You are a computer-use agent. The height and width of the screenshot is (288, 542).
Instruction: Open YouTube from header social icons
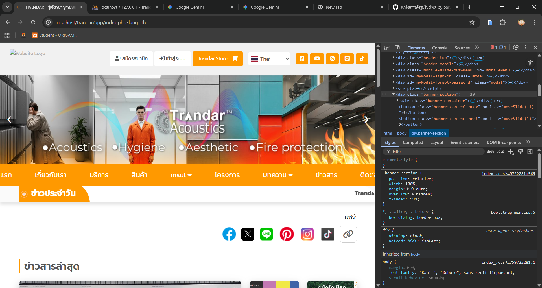click(x=317, y=59)
